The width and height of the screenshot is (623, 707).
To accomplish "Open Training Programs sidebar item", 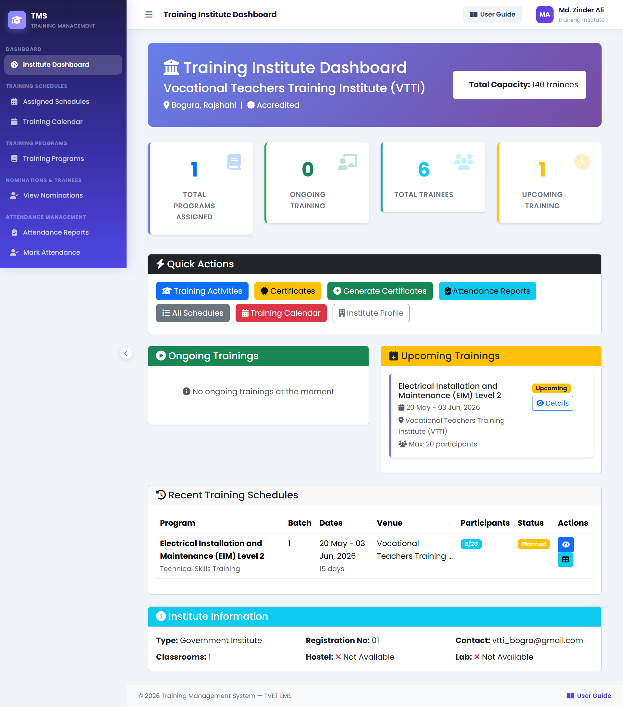I will tap(63, 159).
